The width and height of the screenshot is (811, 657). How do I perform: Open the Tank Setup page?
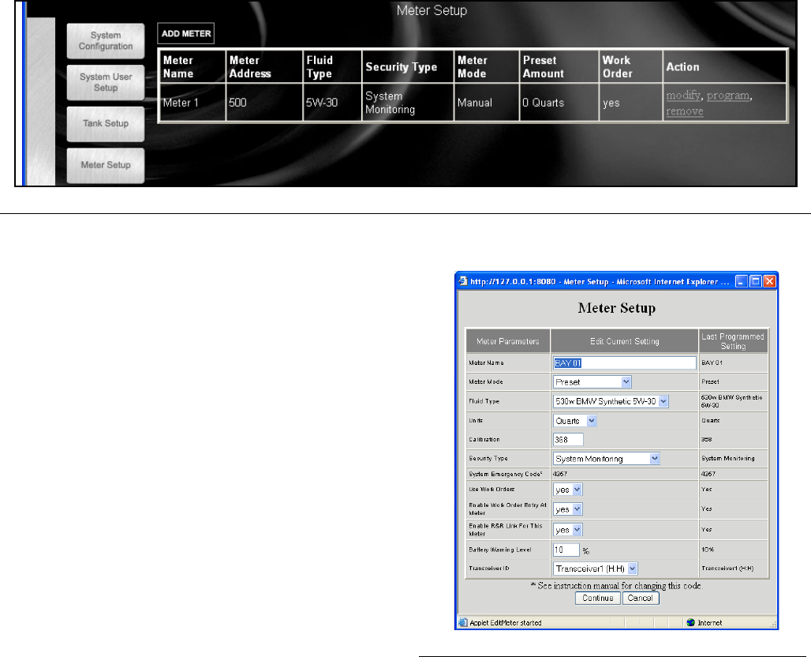pos(106,123)
